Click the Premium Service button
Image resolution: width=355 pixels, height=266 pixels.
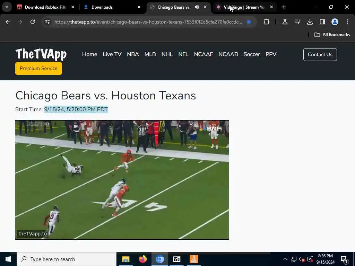tap(38, 68)
